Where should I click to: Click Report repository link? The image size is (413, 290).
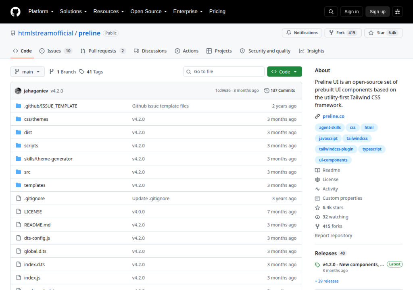(x=334, y=236)
